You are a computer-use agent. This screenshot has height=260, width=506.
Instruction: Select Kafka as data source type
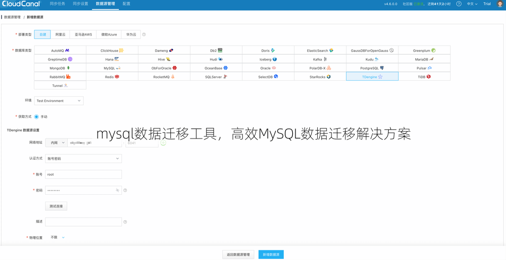coord(320,59)
